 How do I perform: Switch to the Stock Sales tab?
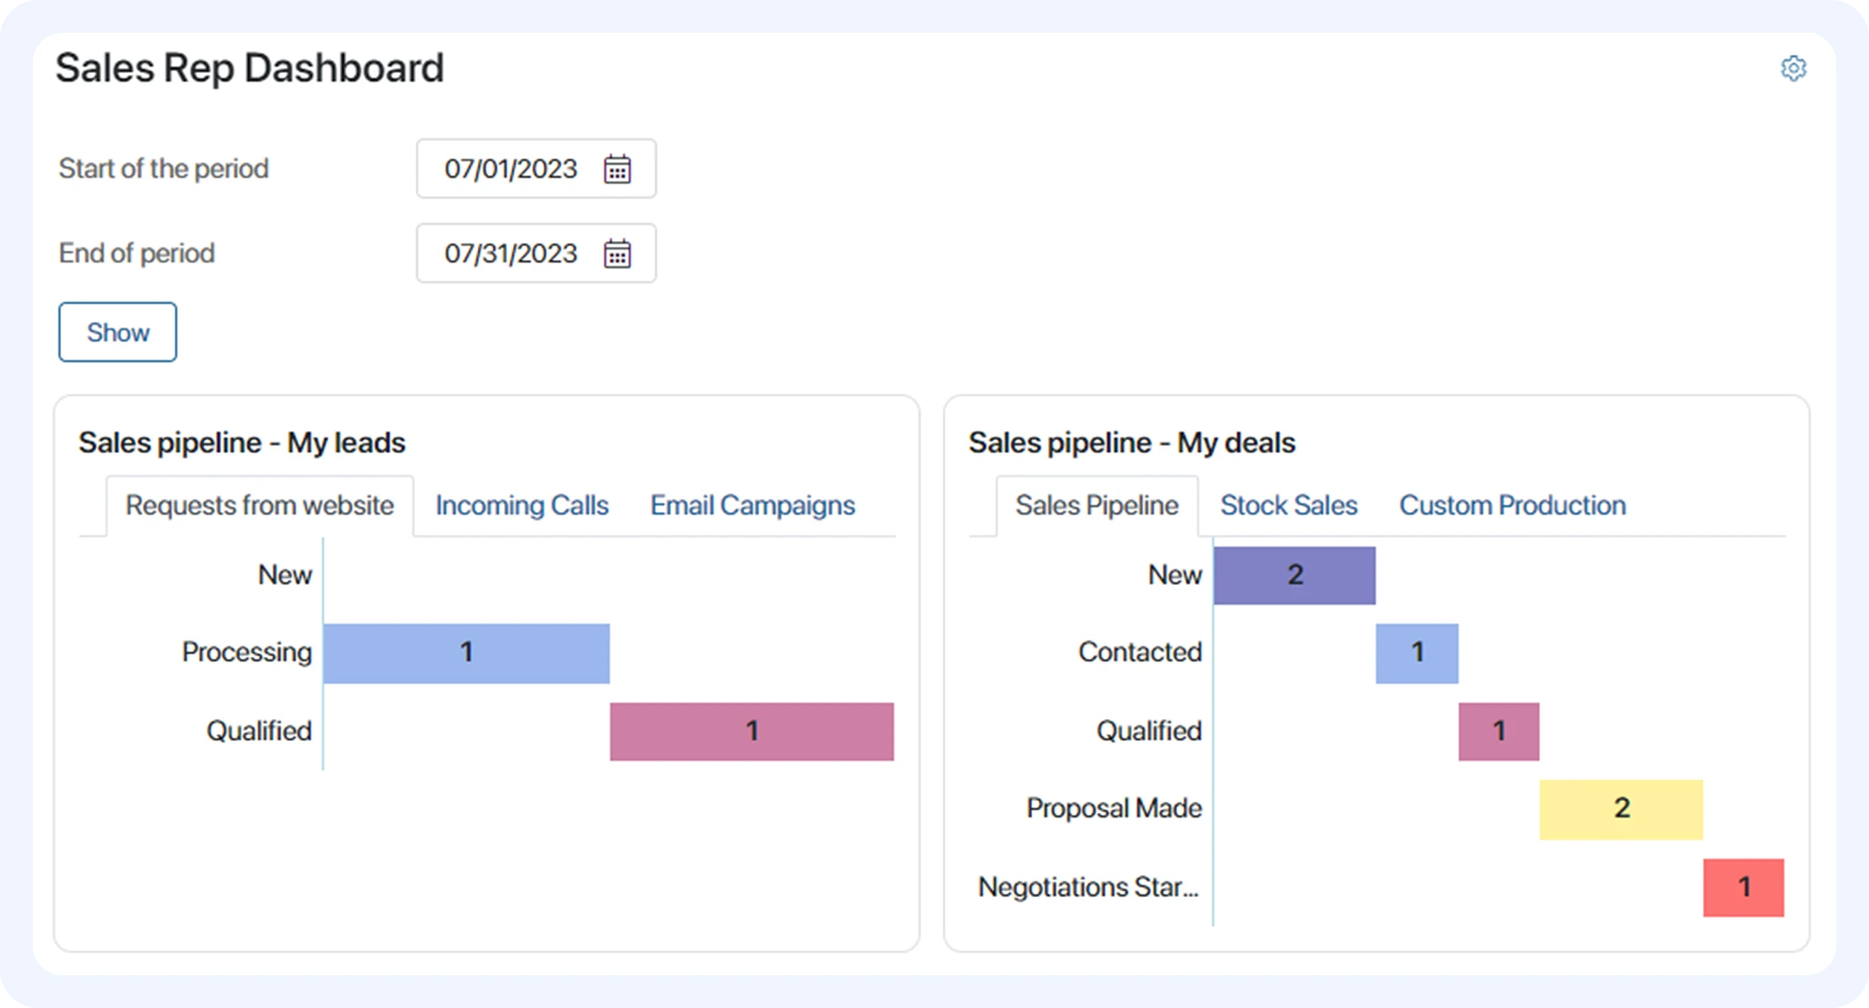(x=1288, y=506)
